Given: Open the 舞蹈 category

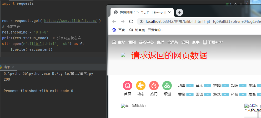Looking at the screenshot, I should 217,85.
